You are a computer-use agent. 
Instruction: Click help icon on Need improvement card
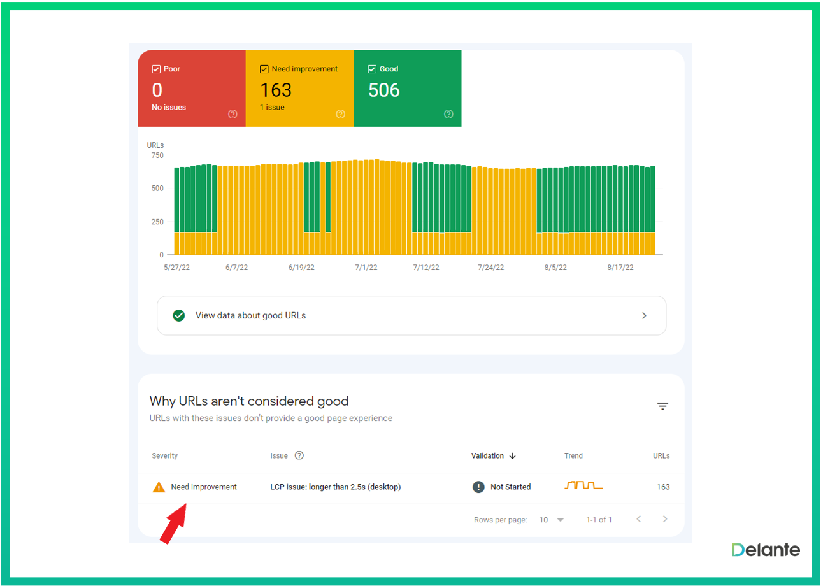(x=341, y=114)
